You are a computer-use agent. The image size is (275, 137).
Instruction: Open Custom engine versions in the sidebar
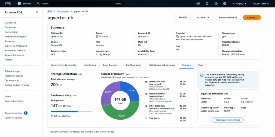(x=17, y=85)
